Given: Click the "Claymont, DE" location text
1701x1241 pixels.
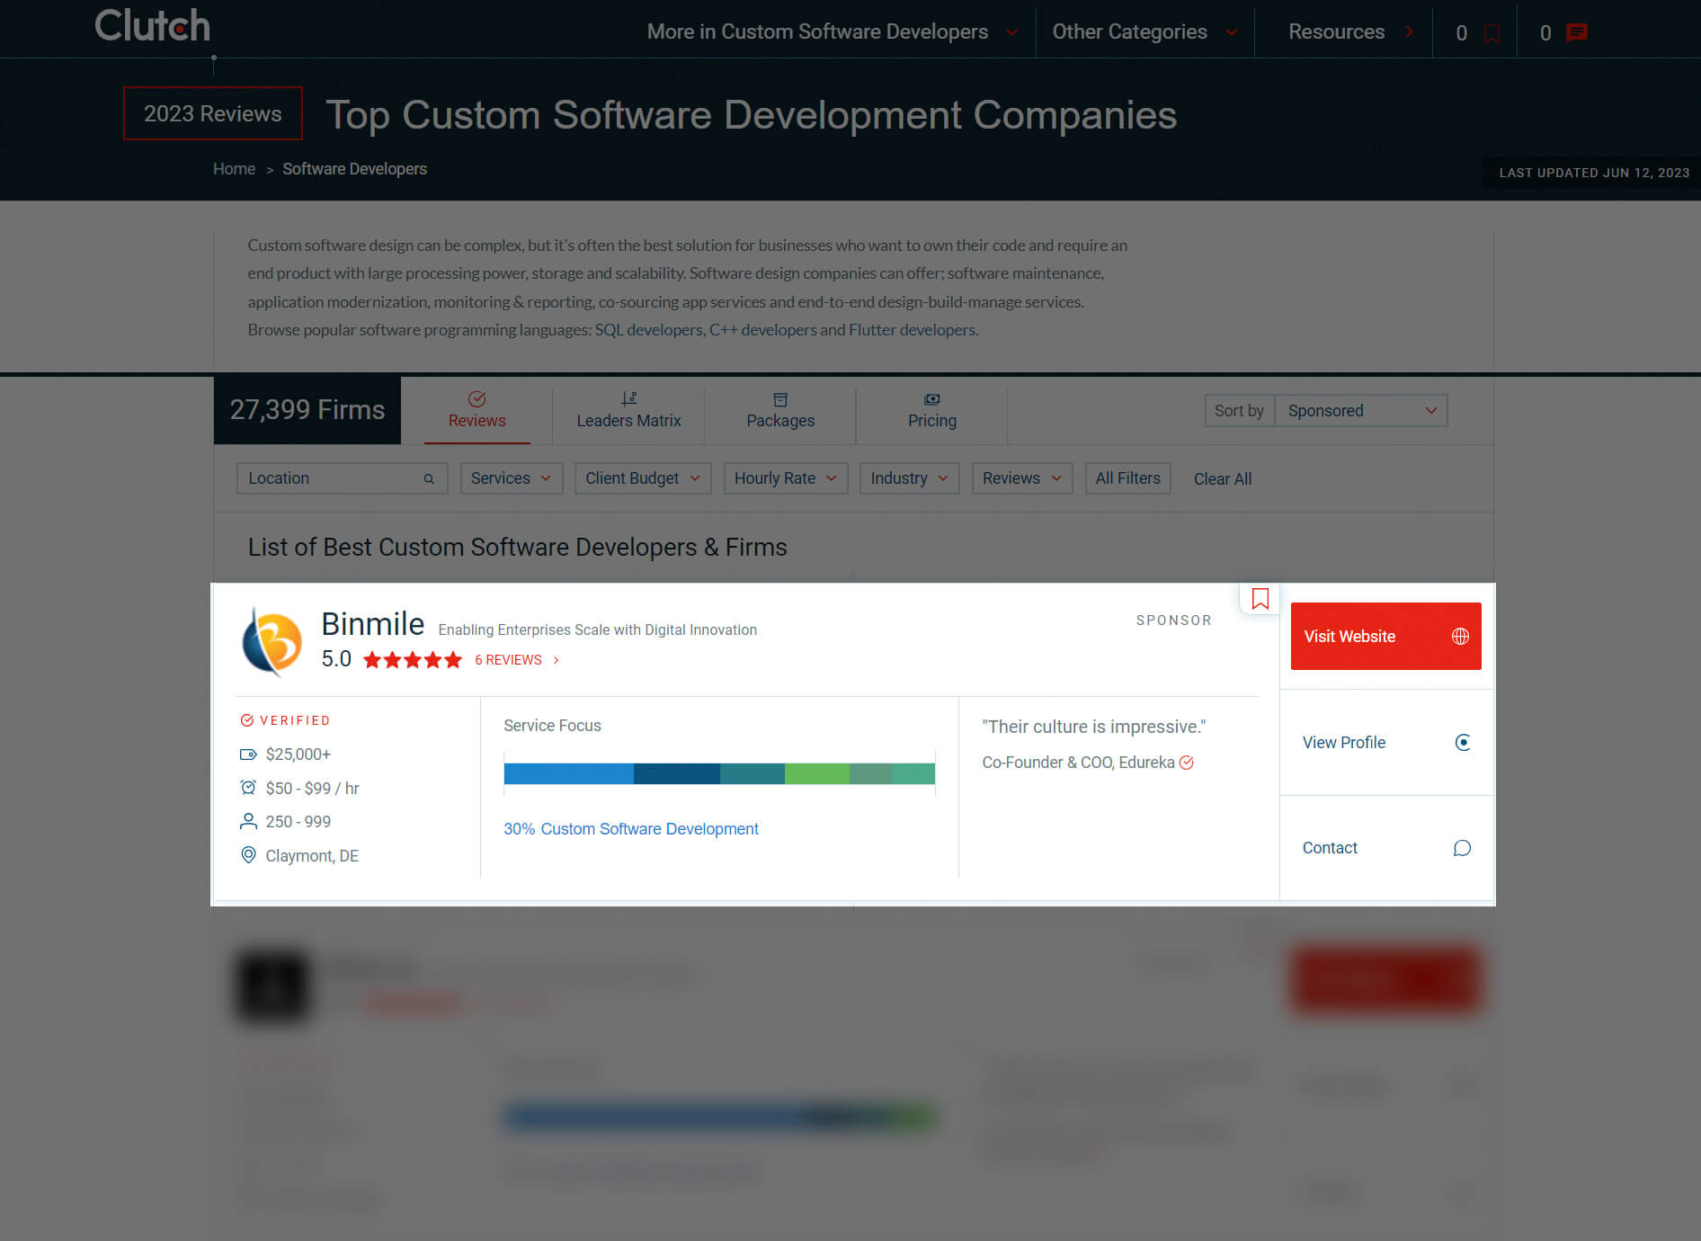Looking at the screenshot, I should 312,856.
